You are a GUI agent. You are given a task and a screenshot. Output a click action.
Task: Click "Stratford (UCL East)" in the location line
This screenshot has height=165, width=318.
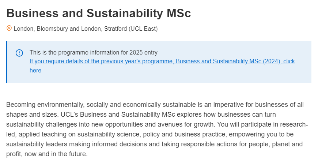click(131, 29)
